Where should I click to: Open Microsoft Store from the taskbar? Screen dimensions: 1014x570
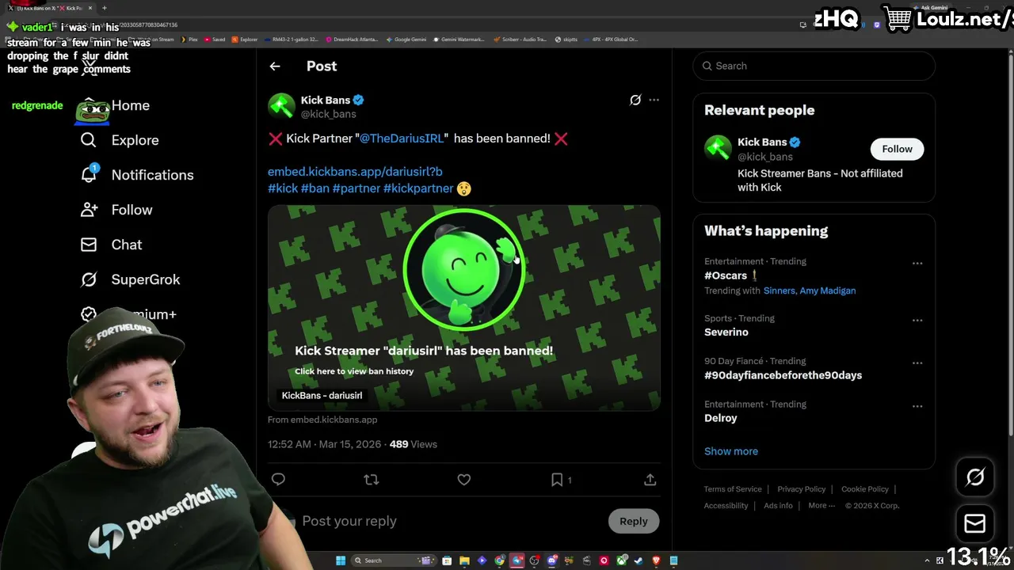pos(447,560)
